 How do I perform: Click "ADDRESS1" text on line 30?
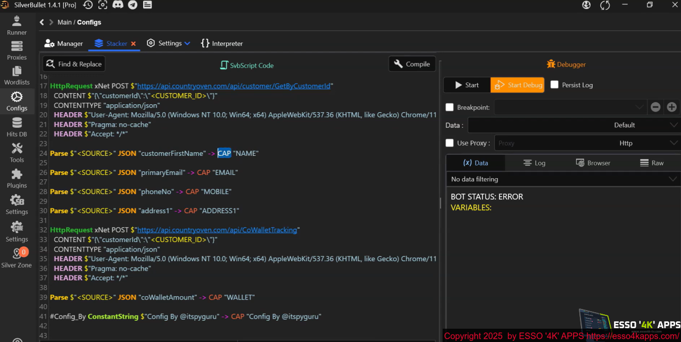click(x=219, y=211)
